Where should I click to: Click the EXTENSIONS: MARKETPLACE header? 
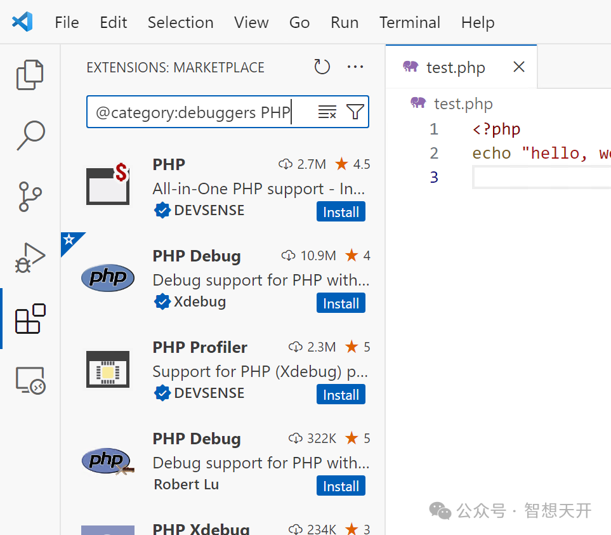[x=175, y=67]
